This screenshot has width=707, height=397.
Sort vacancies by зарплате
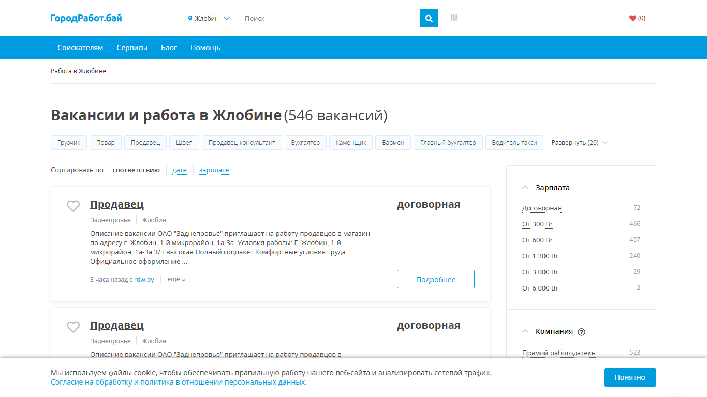point(214,170)
